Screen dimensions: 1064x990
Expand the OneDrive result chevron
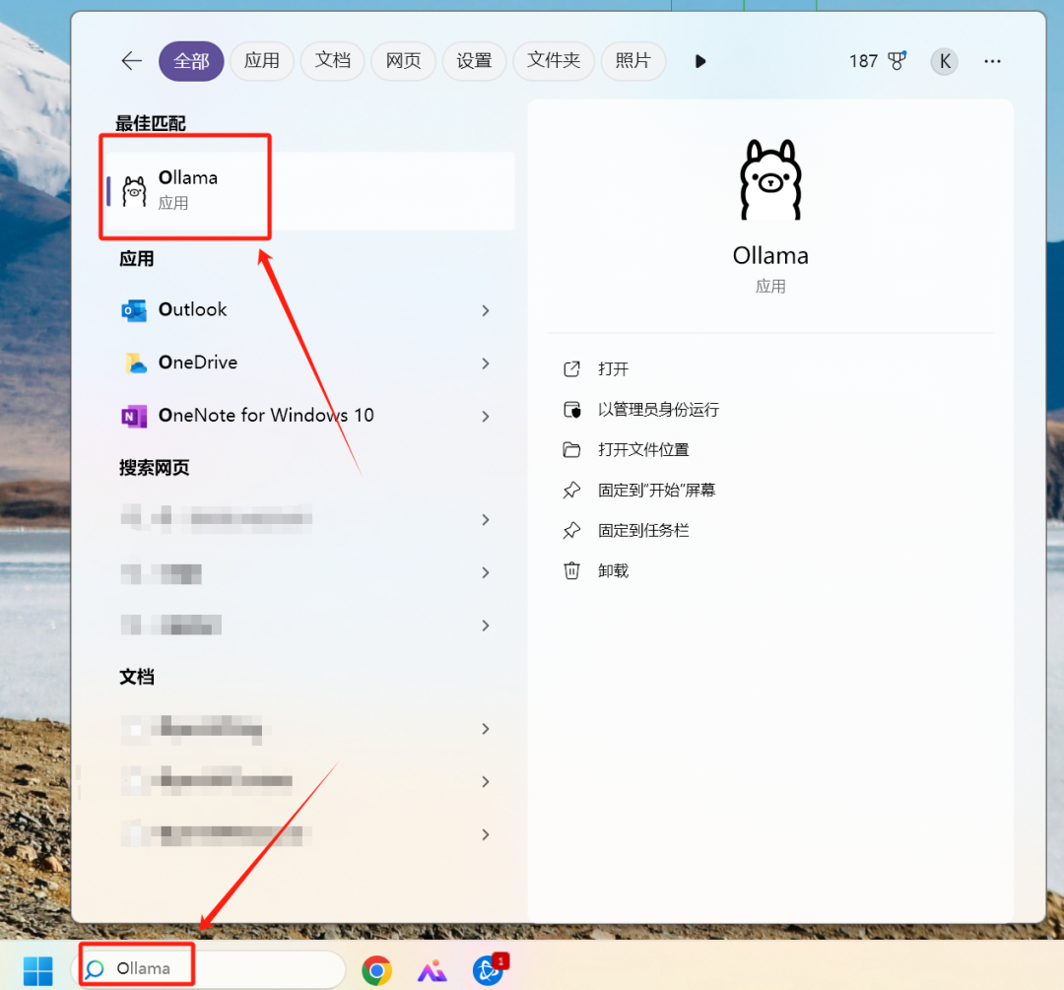click(485, 363)
